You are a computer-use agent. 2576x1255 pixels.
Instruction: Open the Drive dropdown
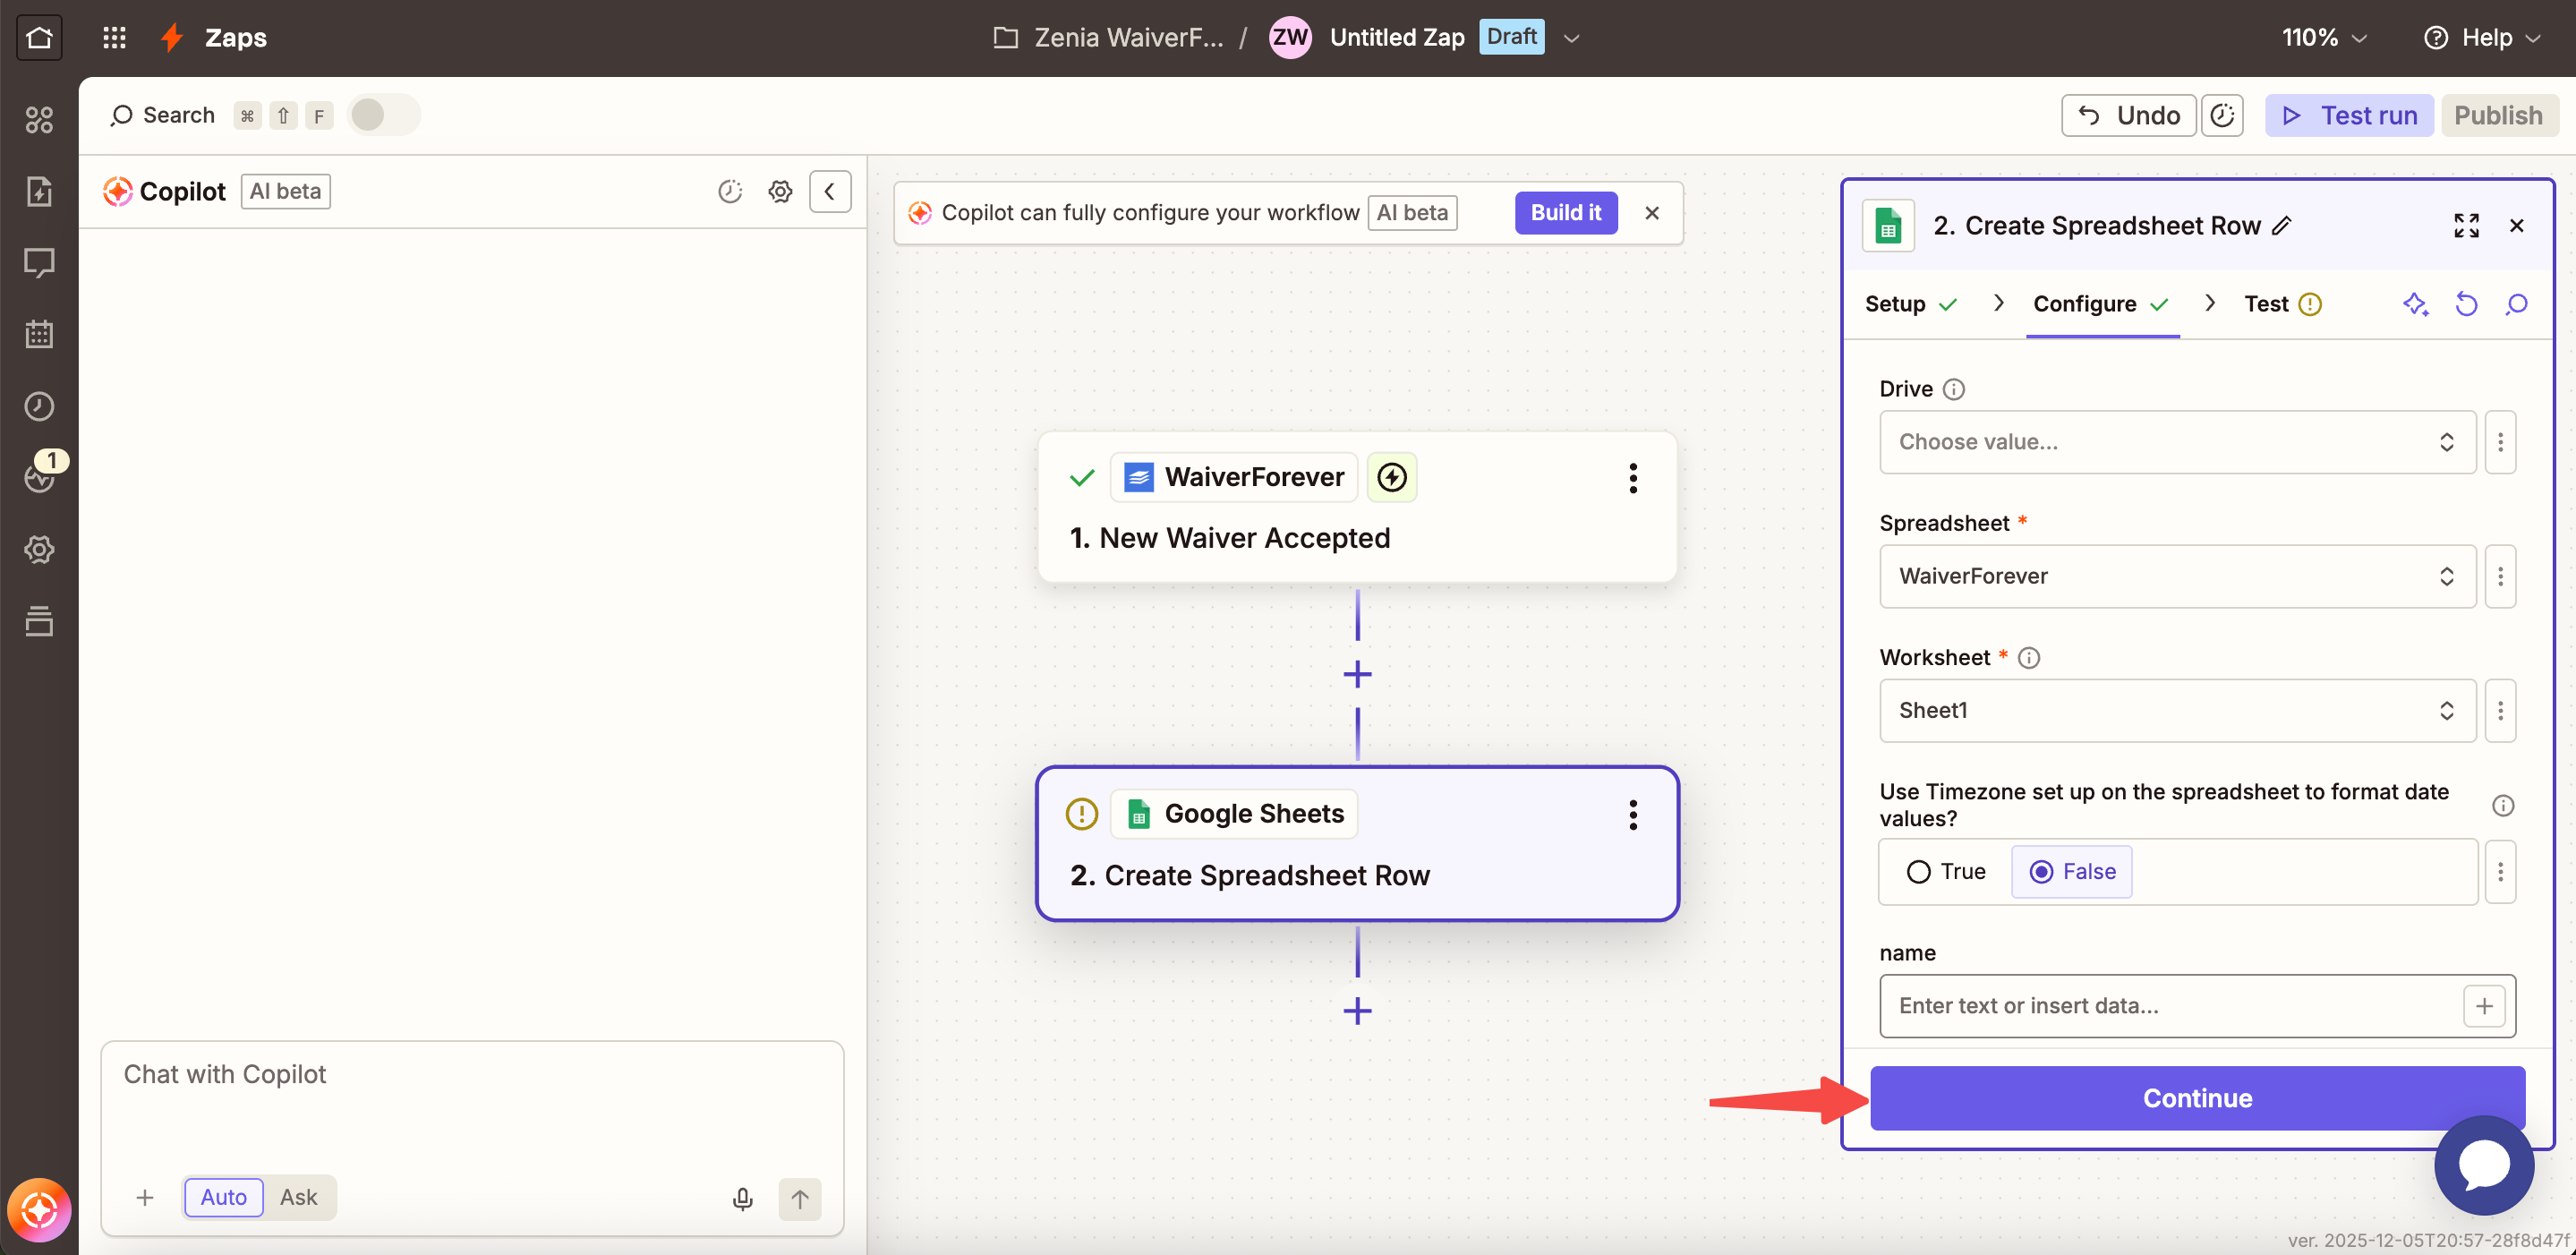click(2176, 442)
